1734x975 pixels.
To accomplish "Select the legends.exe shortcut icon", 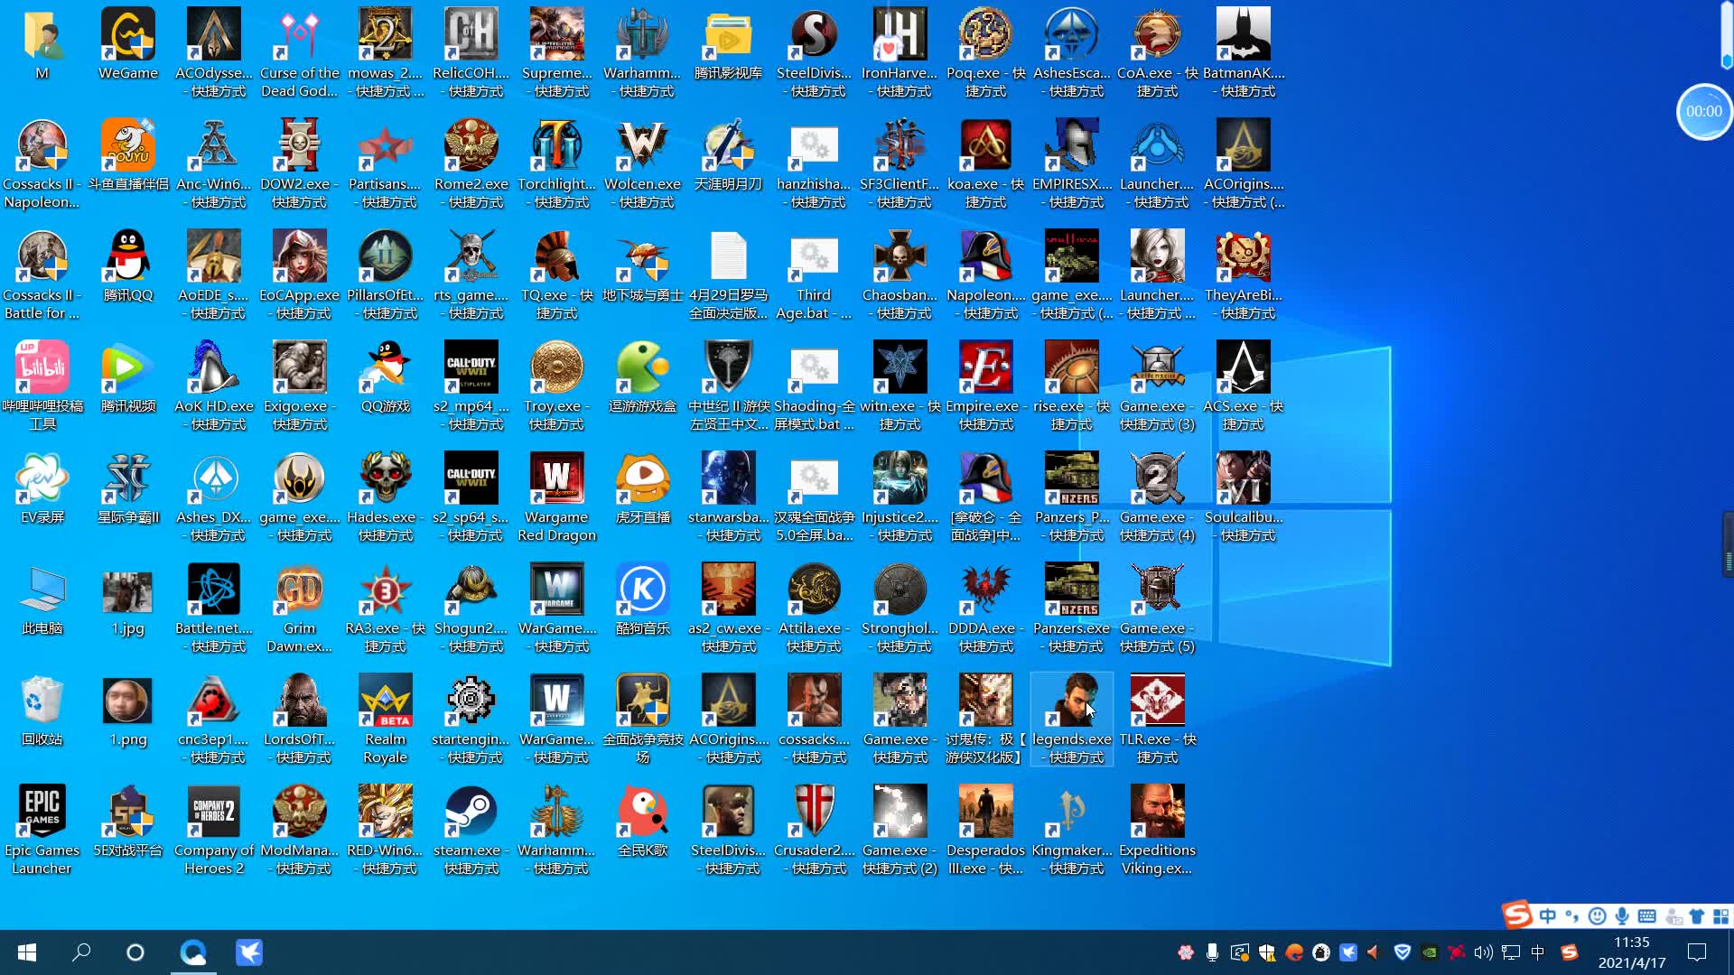I will click(1072, 719).
